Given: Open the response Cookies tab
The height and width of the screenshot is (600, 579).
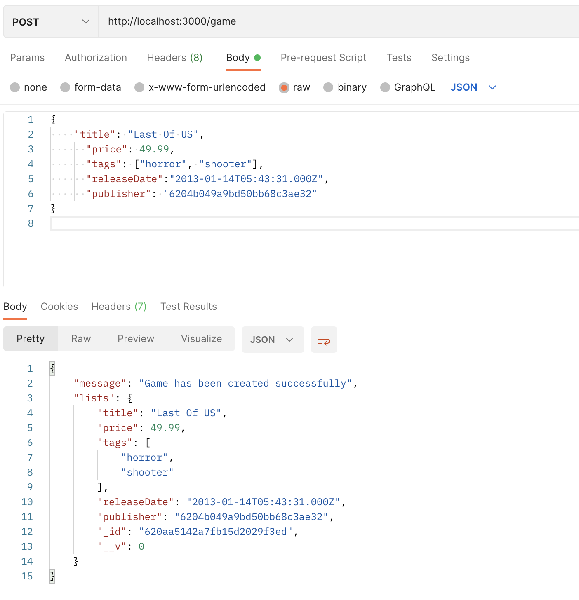Looking at the screenshot, I should click(x=59, y=307).
